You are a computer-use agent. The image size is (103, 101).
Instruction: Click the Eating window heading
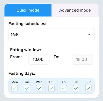[25, 50]
